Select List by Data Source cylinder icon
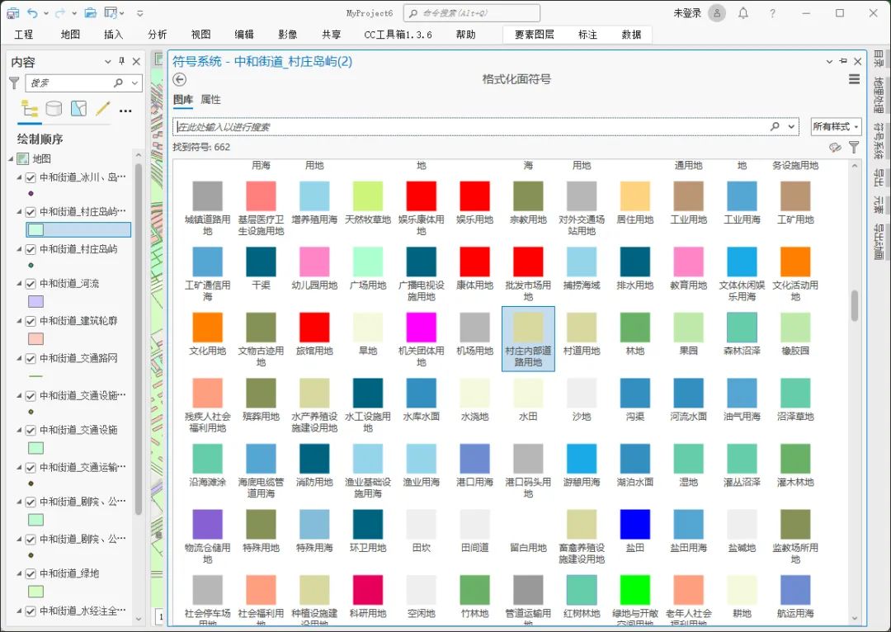This screenshot has width=891, height=632. click(x=54, y=108)
